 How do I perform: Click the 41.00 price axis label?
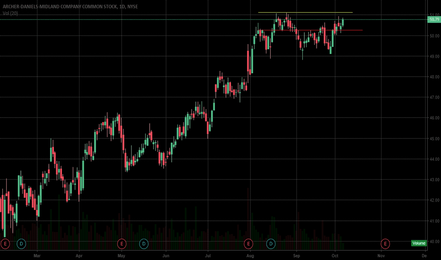pos(434,221)
